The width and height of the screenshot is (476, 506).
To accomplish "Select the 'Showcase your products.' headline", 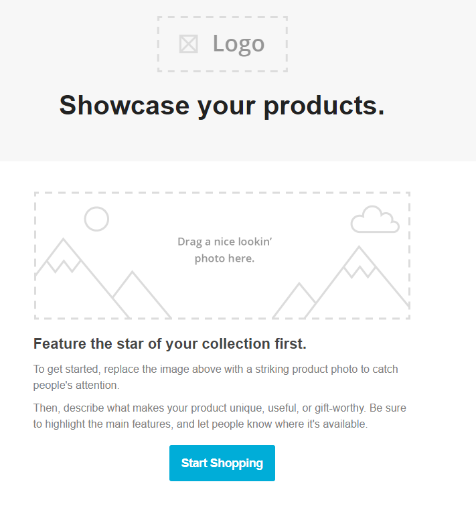I will 222,106.
